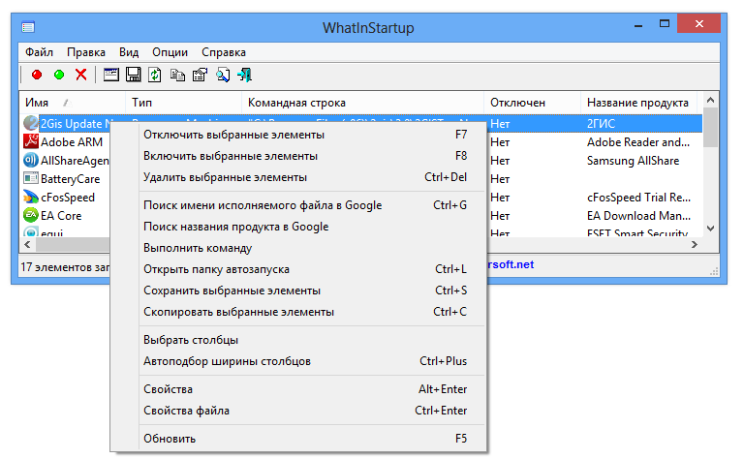Click the cFosSpeed Trial Re... product cell
This screenshot has width=744, height=459.
coord(638,198)
